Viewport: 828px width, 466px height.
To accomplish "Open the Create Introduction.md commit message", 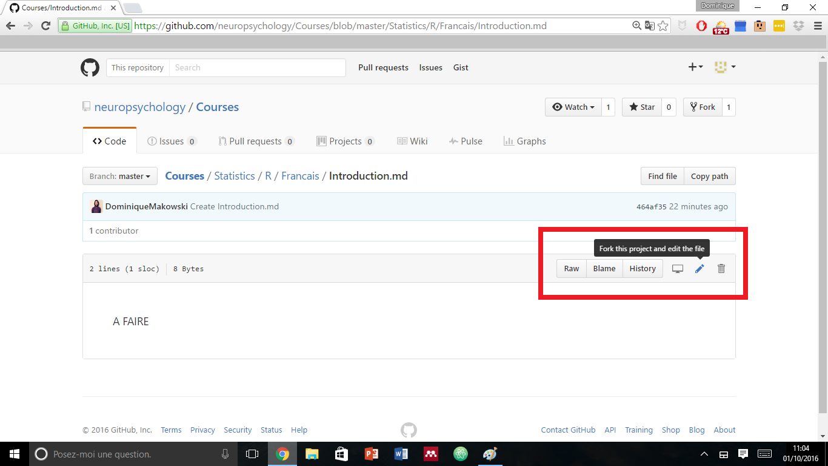I will click(235, 206).
